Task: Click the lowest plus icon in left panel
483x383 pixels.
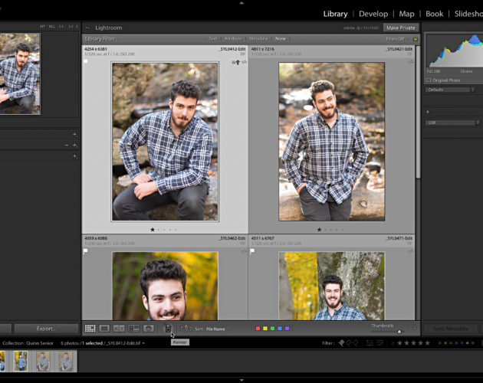Action: point(74,156)
